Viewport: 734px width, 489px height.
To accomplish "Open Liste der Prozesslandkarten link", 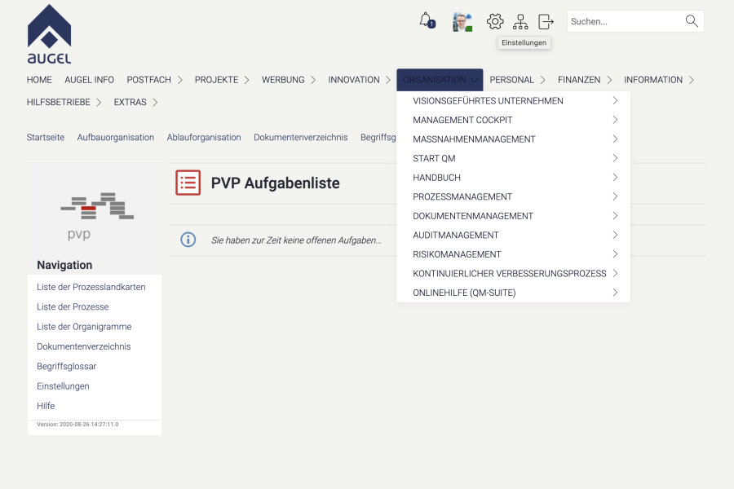I will click(91, 287).
